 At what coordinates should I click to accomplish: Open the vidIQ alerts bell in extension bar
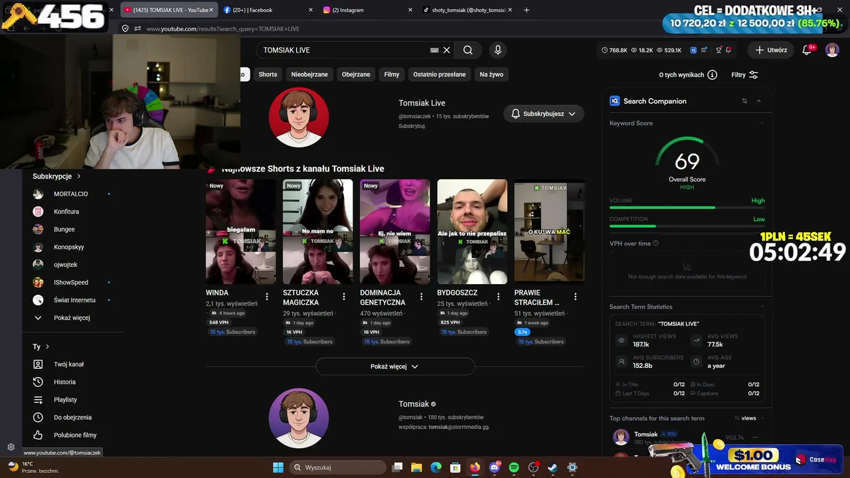(x=728, y=50)
